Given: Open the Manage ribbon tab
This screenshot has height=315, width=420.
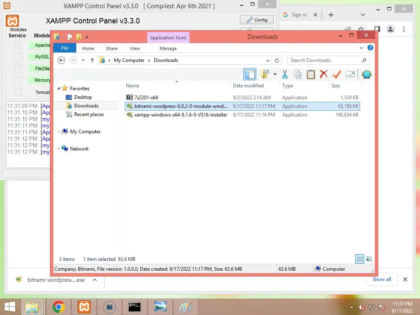Looking at the screenshot, I should click(168, 48).
